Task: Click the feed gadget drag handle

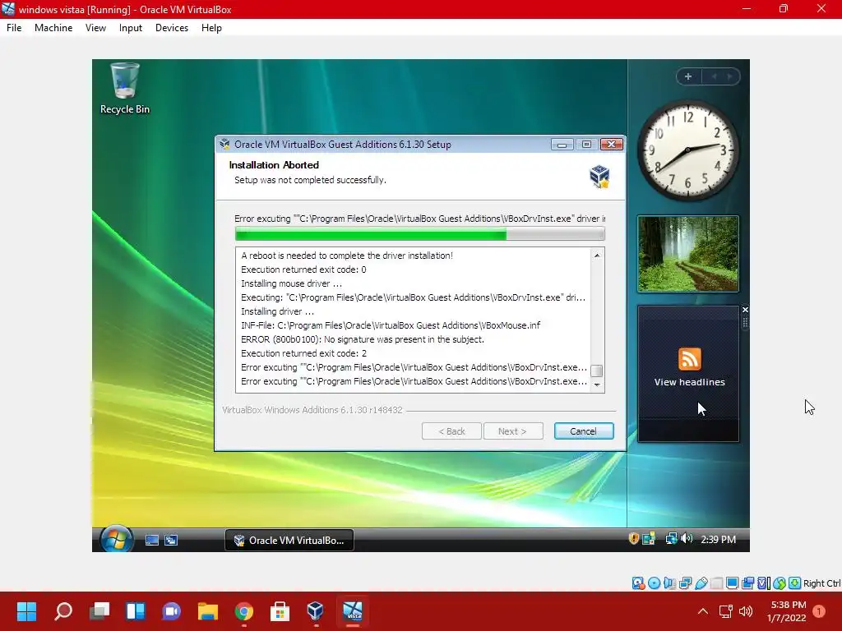Action: [x=745, y=322]
